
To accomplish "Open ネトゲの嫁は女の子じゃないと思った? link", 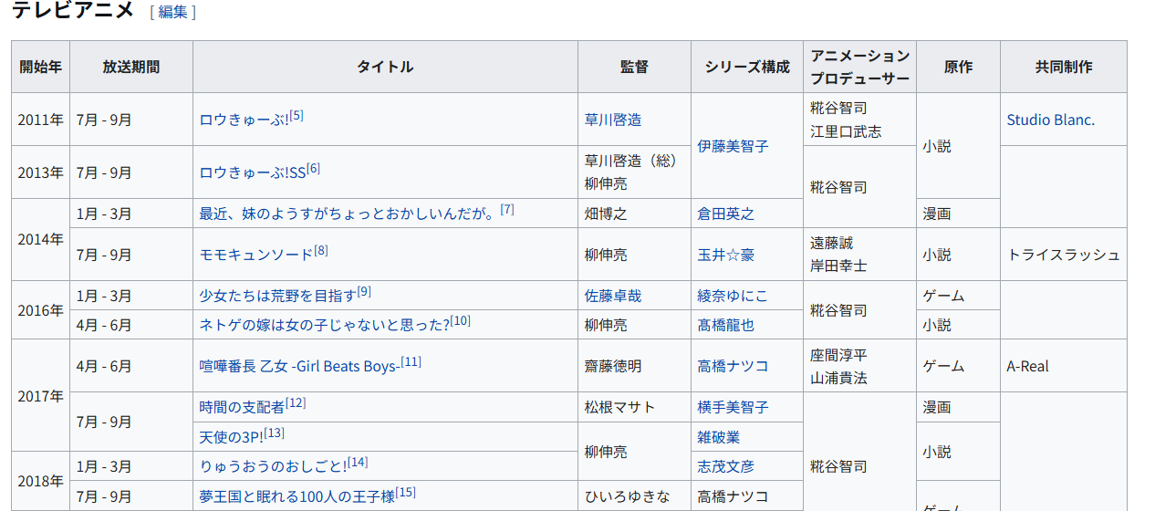I will 325,325.
